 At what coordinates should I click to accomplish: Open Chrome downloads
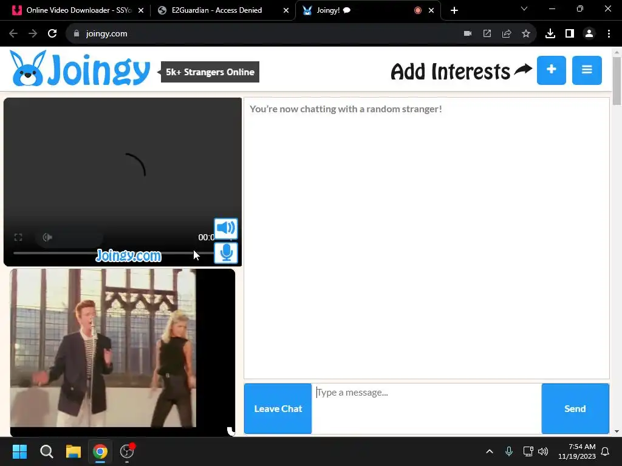550,34
